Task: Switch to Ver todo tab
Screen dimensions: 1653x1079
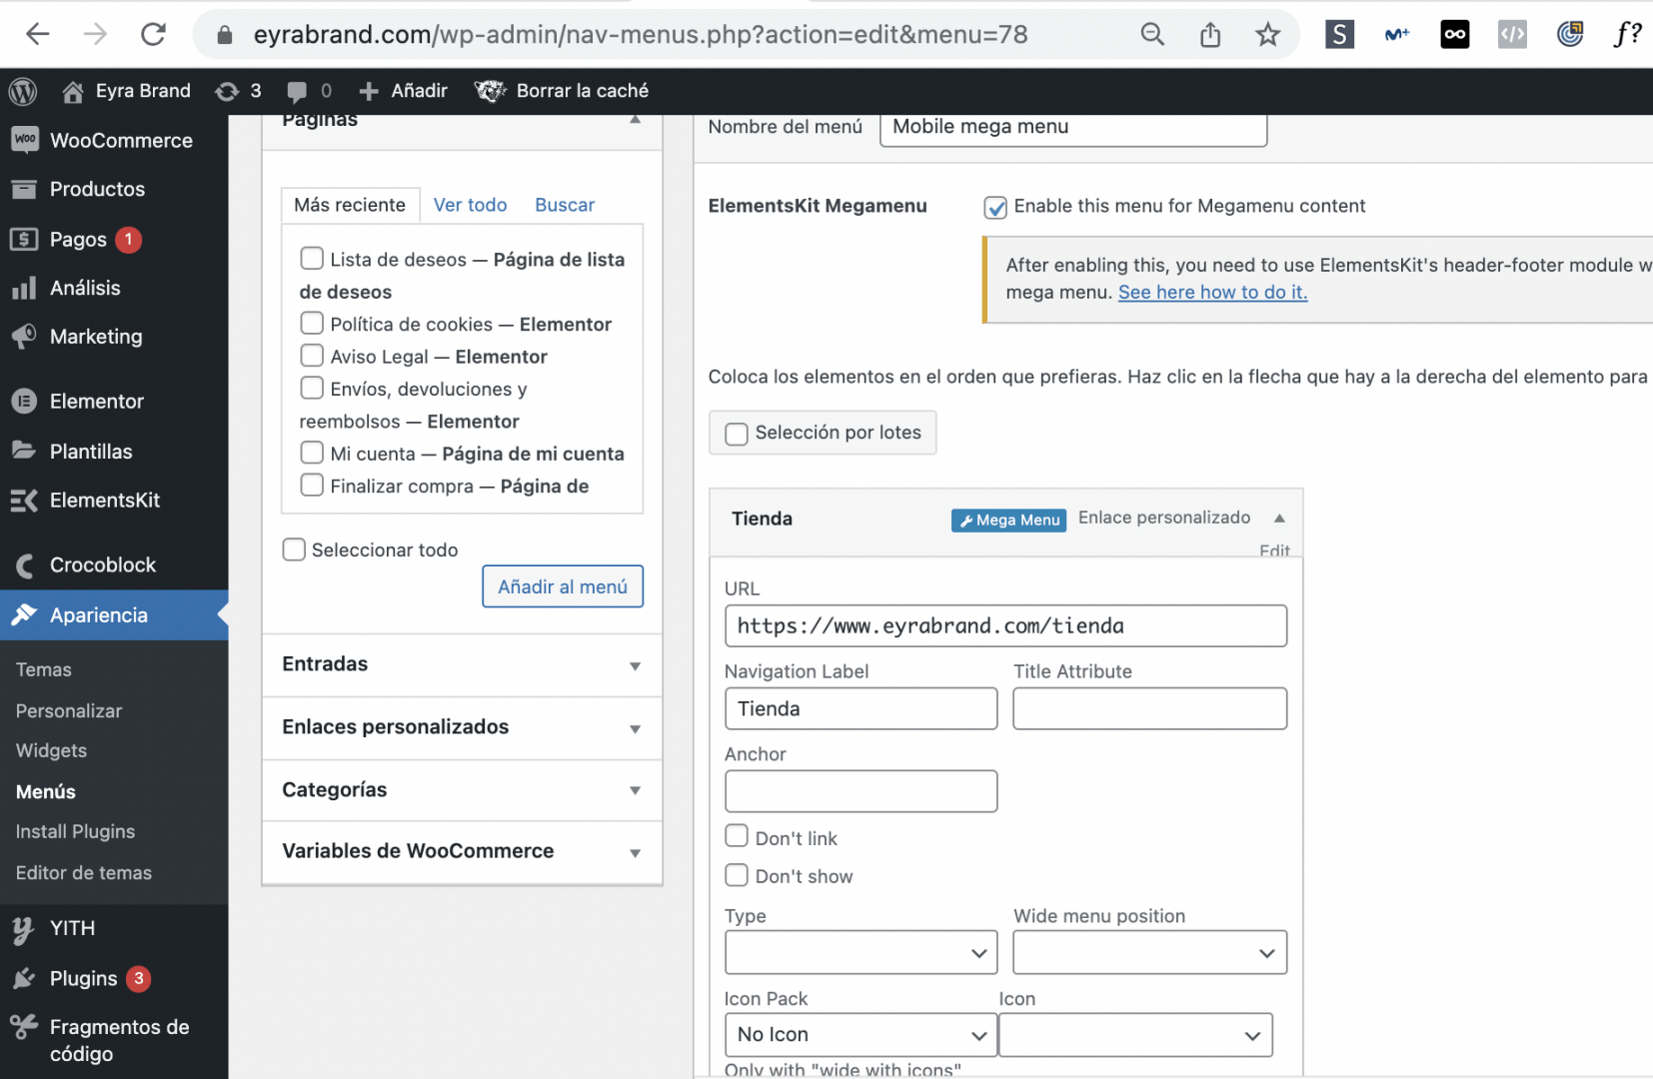Action: pos(470,205)
